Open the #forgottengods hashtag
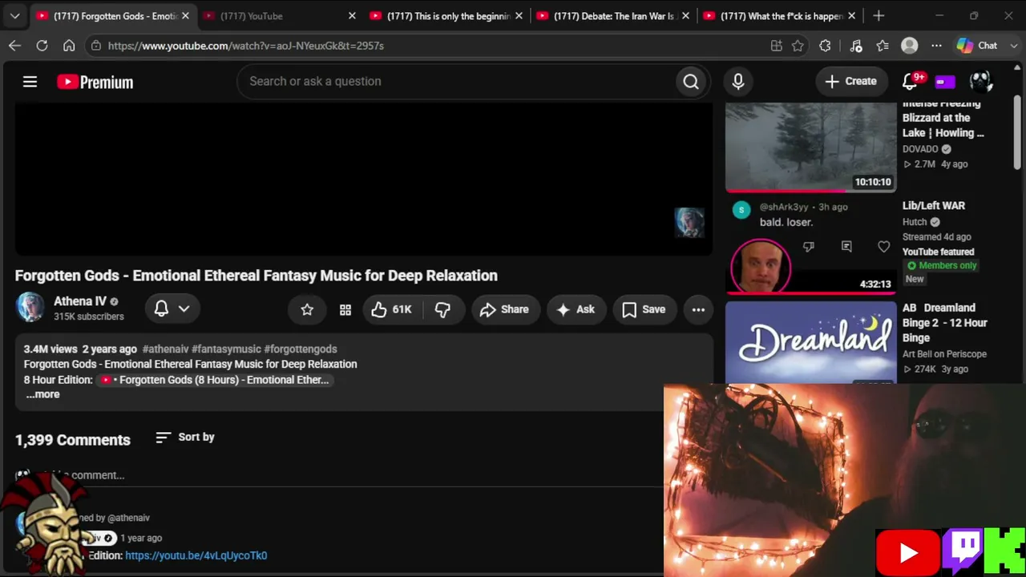Screen dimensions: 1026x577 301,349
